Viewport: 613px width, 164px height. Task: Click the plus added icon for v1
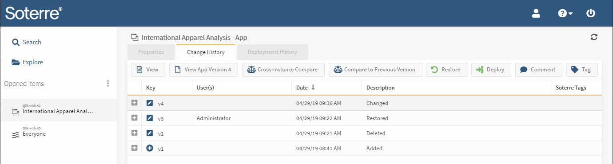[x=150, y=148]
